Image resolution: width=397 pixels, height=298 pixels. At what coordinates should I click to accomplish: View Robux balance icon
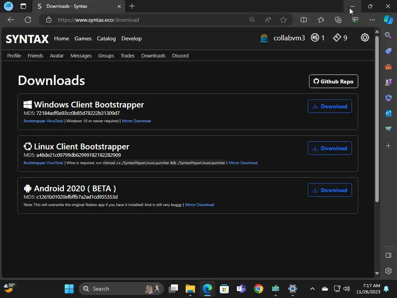click(315, 38)
